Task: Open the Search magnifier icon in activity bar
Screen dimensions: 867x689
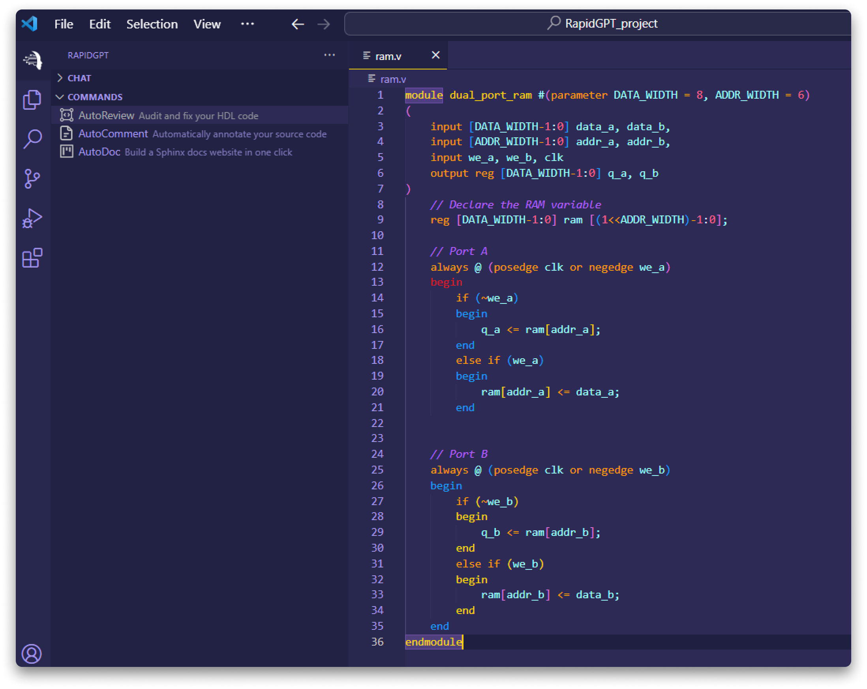Action: tap(33, 139)
